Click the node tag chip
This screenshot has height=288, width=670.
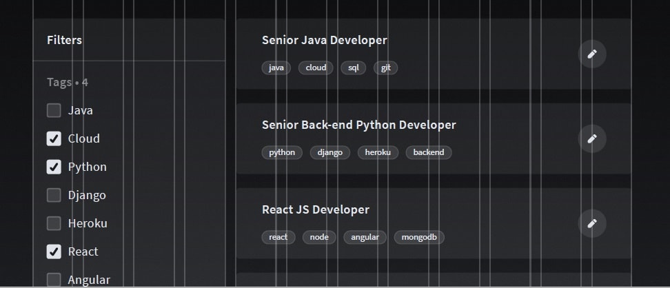tap(319, 237)
